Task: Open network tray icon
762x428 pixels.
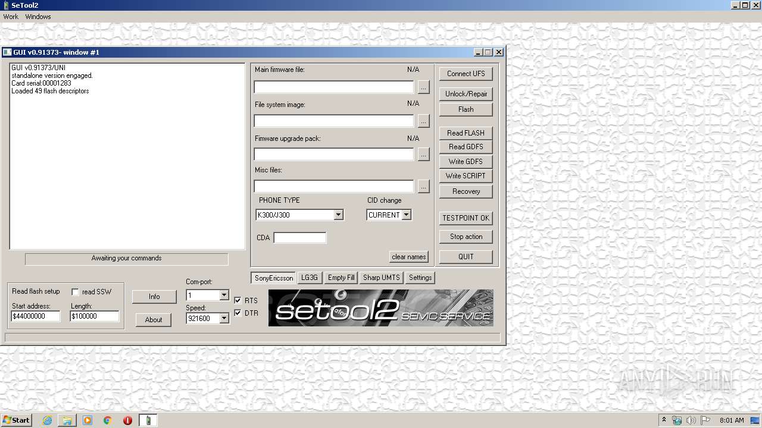Action: [677, 420]
